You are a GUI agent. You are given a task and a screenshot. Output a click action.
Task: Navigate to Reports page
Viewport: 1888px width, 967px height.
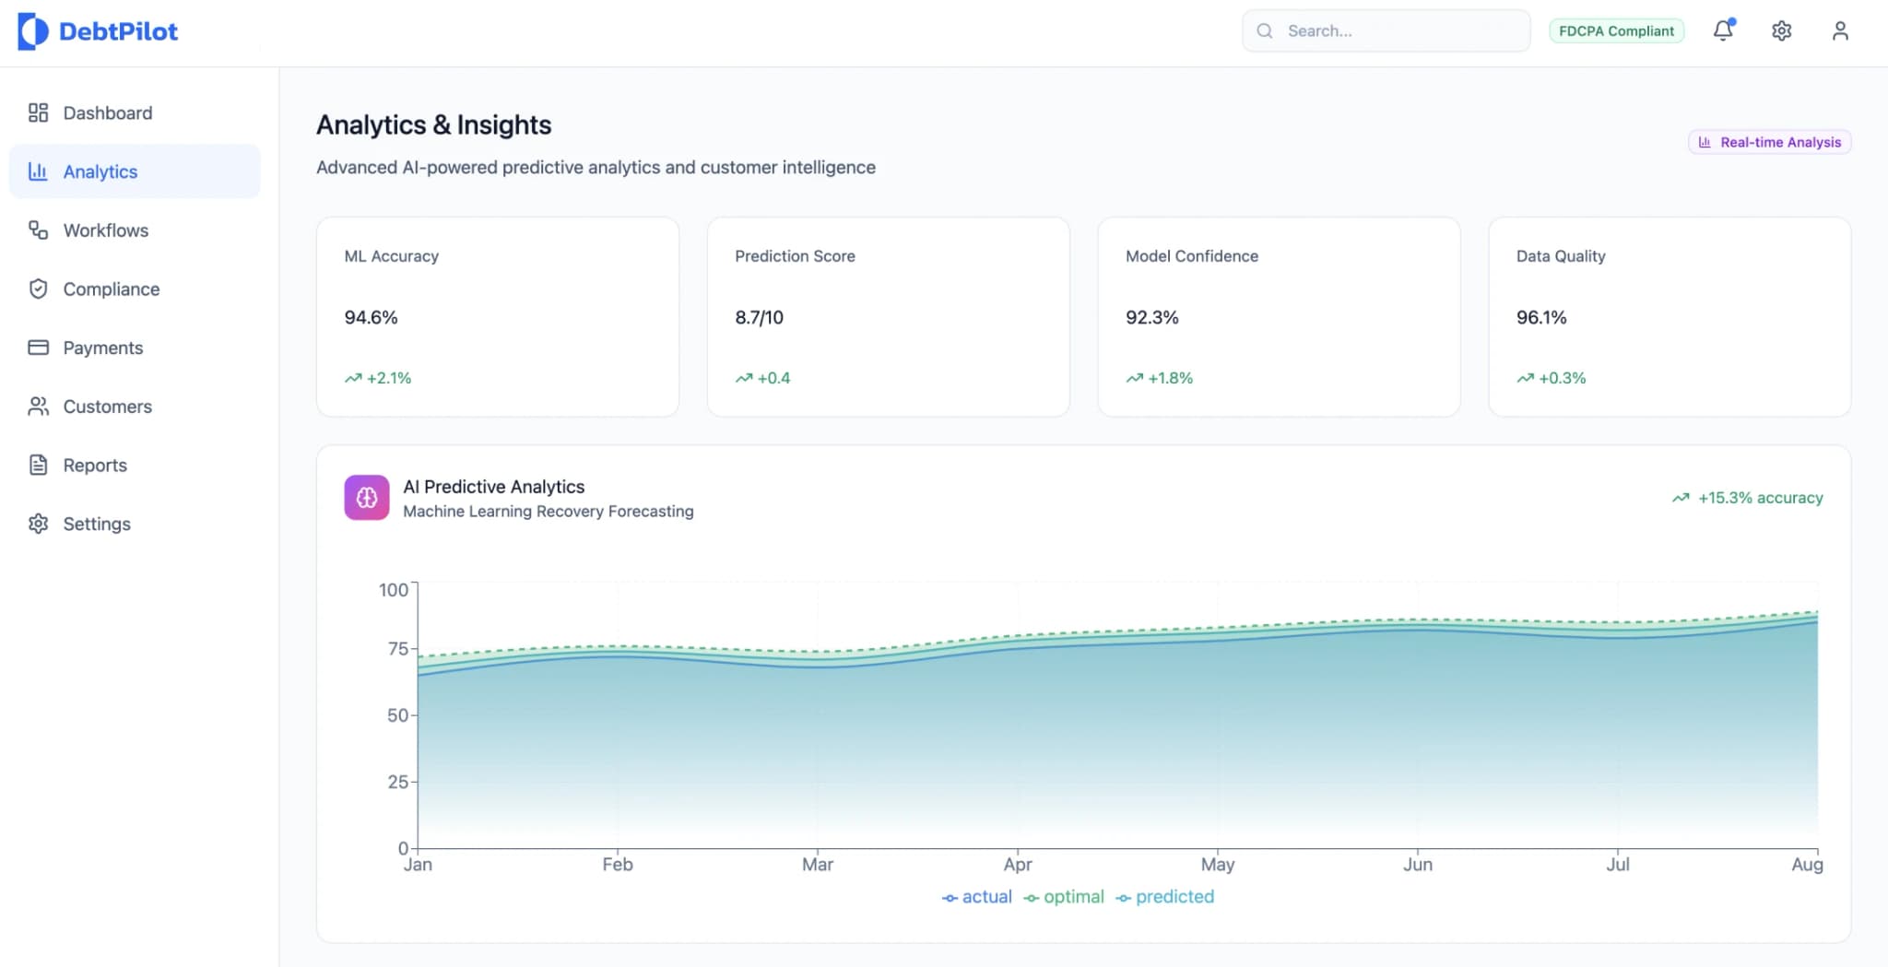[94, 466]
